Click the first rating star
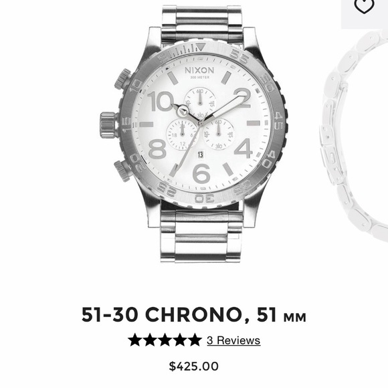The height and width of the screenshot is (388, 388). tap(136, 340)
